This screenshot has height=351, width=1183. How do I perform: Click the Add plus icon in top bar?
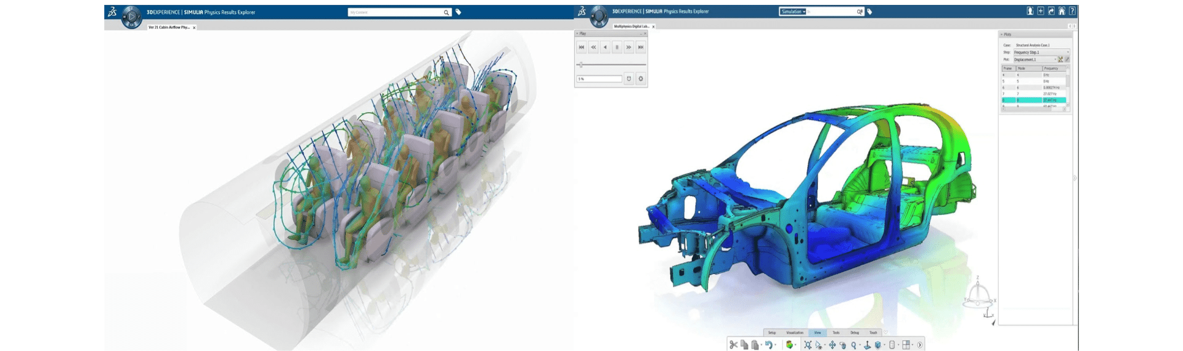(x=1041, y=11)
